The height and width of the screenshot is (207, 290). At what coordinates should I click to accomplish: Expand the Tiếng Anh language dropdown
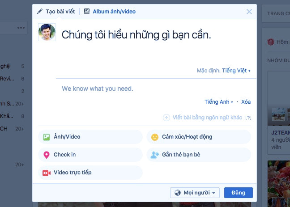coord(219,102)
